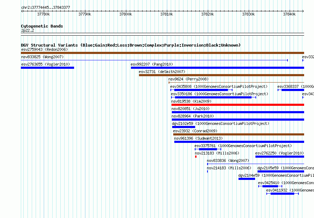The width and height of the screenshot is (314, 218).
Task: Open the esv2762250 (Vogler2010) blue bar
Action: click(x=280, y=157)
